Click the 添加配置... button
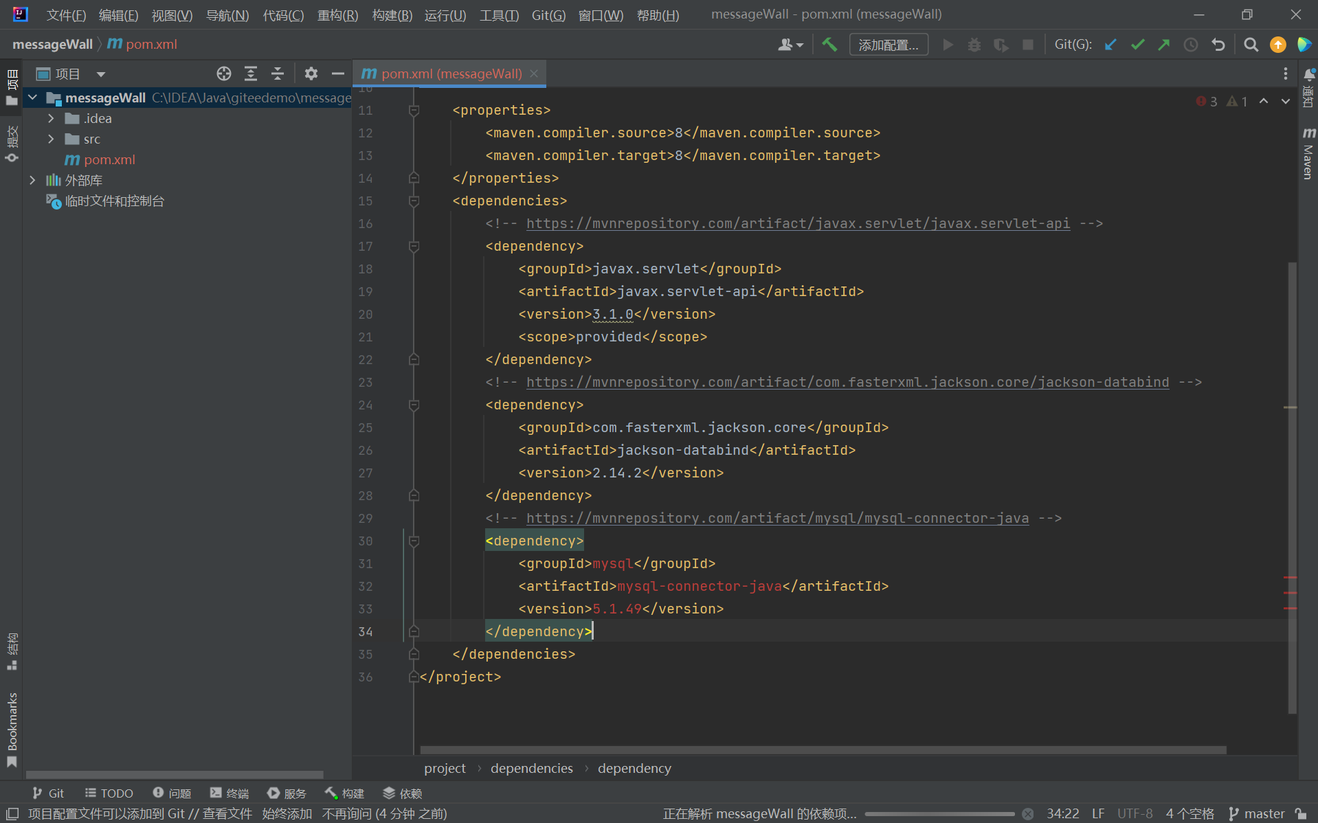 coord(889,45)
